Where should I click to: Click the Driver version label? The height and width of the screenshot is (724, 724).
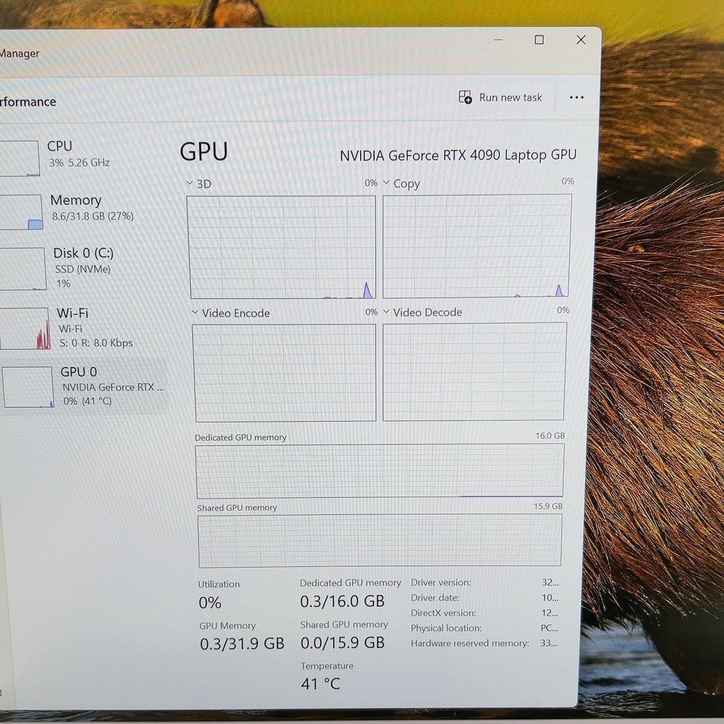tap(441, 582)
